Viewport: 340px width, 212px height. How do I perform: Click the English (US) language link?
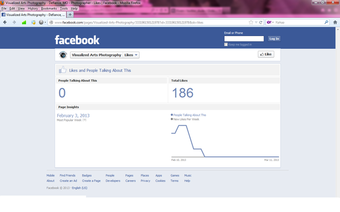tap(80, 188)
